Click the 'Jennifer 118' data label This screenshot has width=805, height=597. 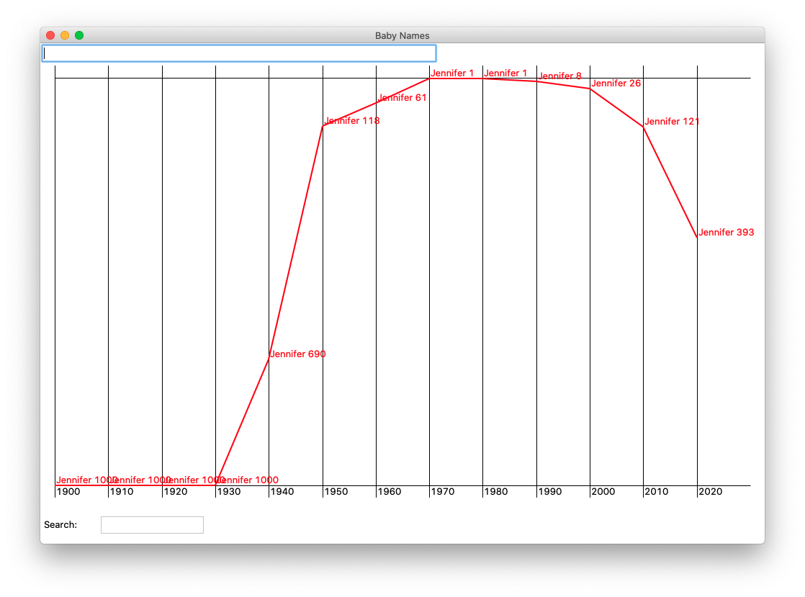(x=352, y=121)
